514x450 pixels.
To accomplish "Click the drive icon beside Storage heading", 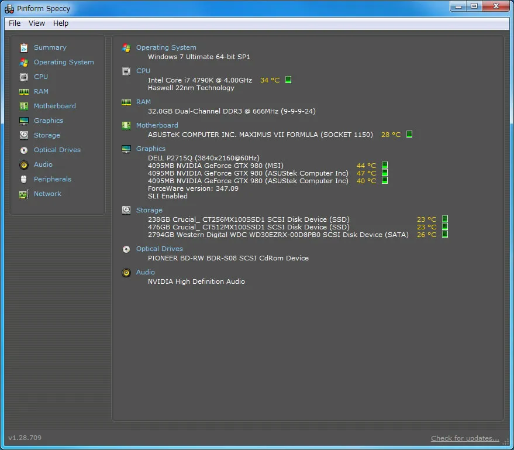I will (126, 210).
